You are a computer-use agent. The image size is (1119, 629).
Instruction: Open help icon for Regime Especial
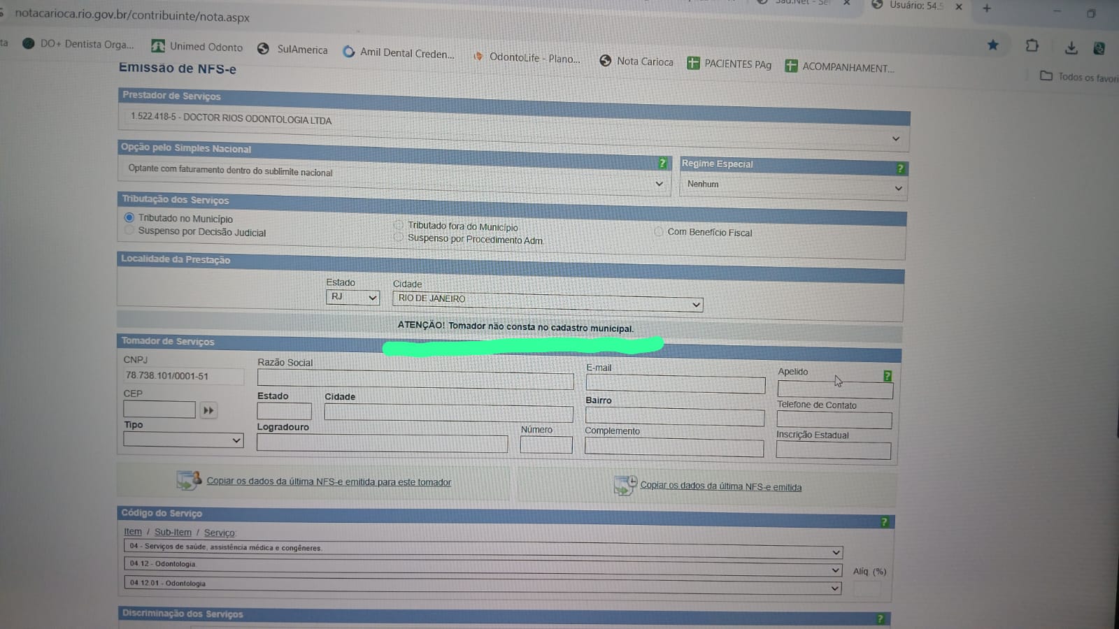[900, 168]
